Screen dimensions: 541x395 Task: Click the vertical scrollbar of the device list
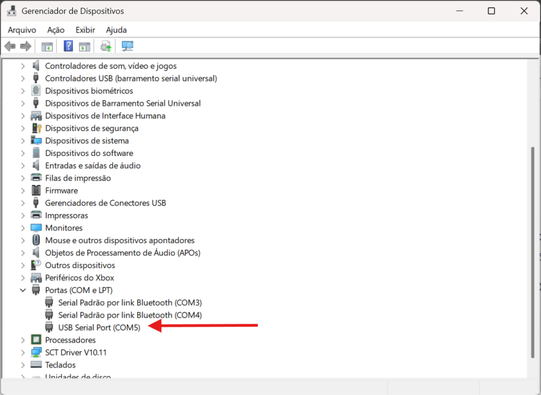click(531, 254)
